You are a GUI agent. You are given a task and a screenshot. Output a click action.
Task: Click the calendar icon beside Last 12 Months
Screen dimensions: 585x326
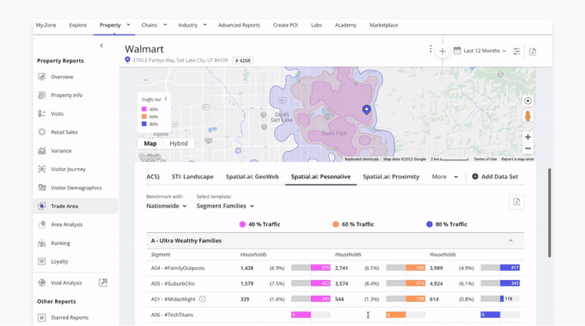point(457,51)
